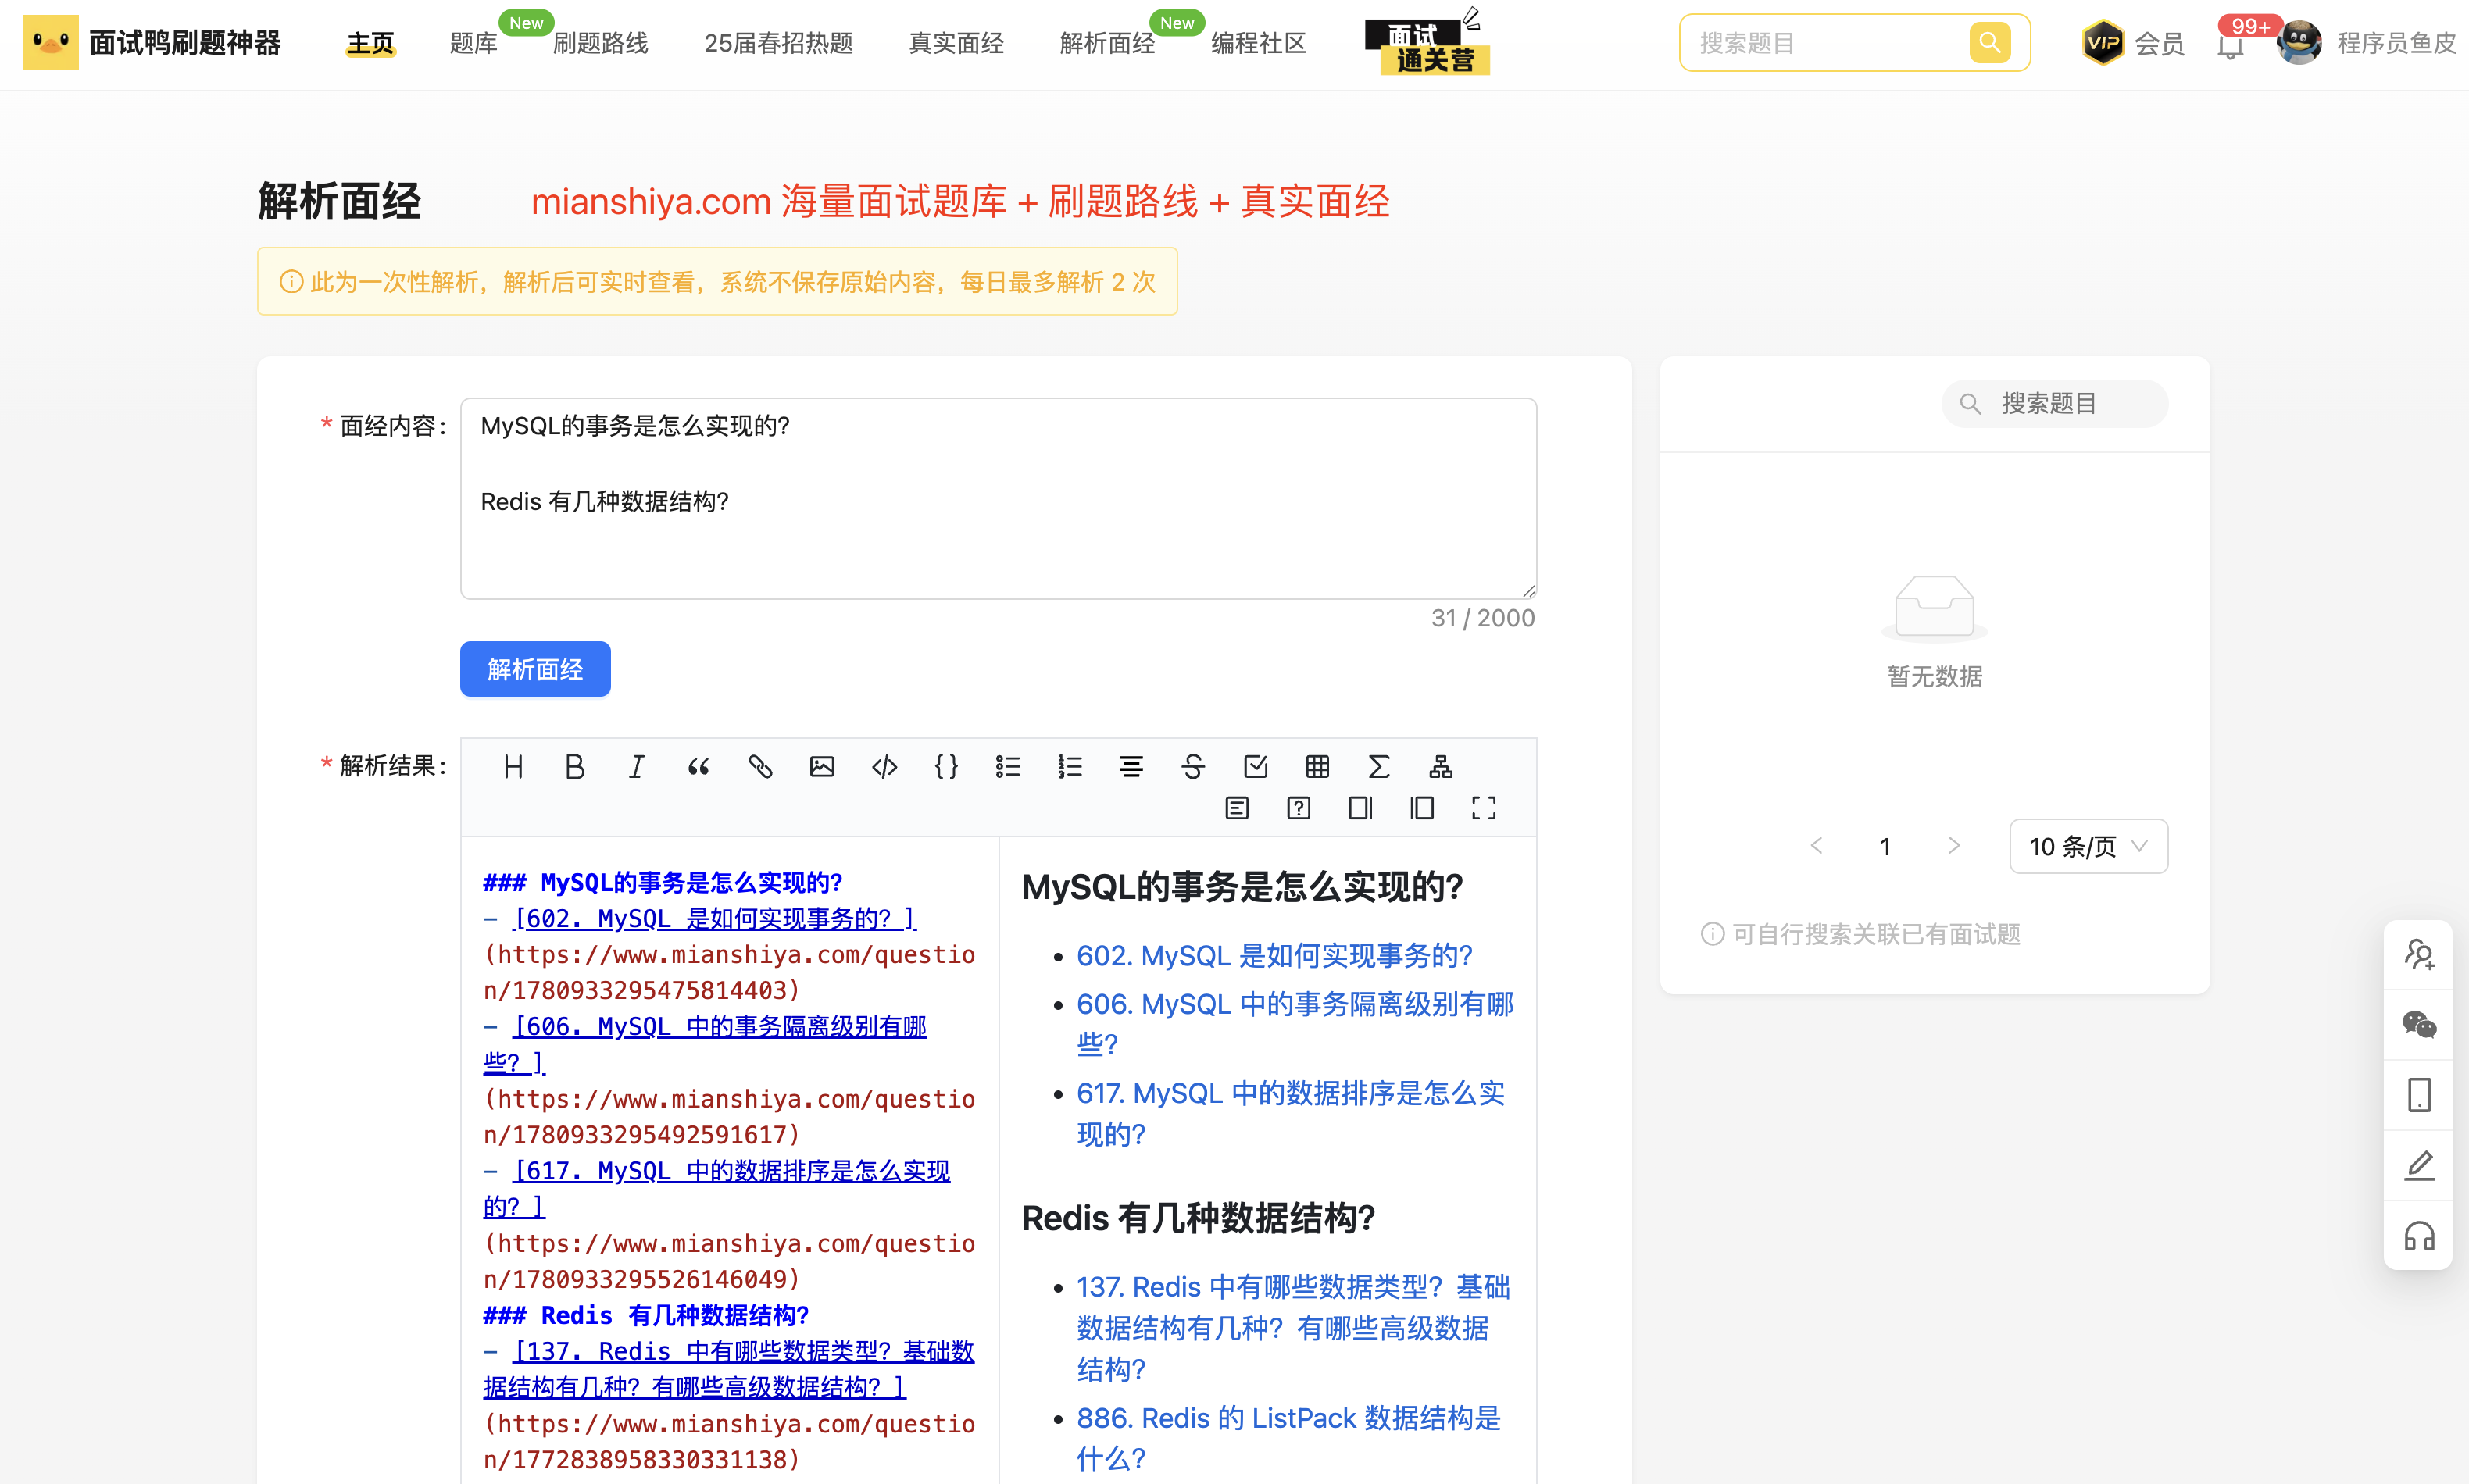This screenshot has height=1484, width=2469.
Task: Click the WeChat icon in side panel
Action: click(x=2419, y=1025)
